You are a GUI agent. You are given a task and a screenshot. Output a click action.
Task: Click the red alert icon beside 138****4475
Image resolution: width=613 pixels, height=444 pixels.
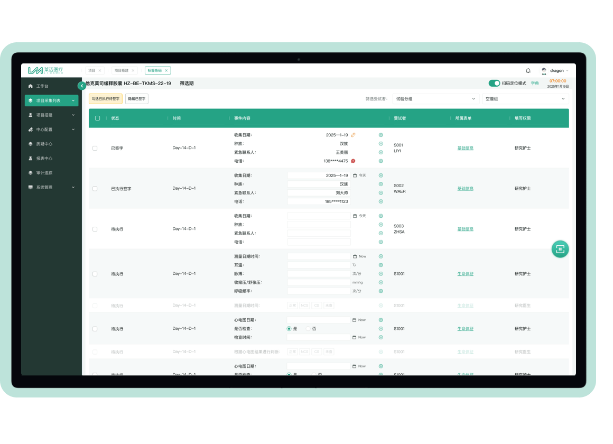pyautogui.click(x=353, y=161)
